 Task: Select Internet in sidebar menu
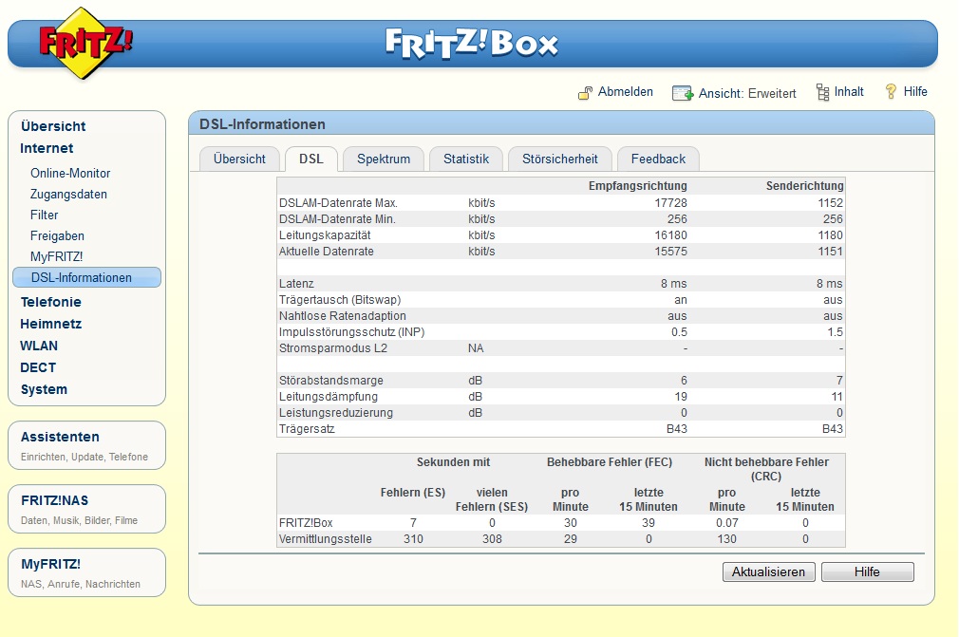tap(47, 148)
